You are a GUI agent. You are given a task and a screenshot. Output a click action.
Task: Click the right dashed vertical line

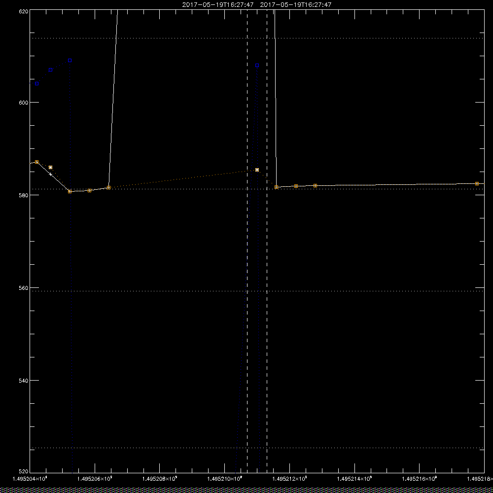click(x=267, y=241)
